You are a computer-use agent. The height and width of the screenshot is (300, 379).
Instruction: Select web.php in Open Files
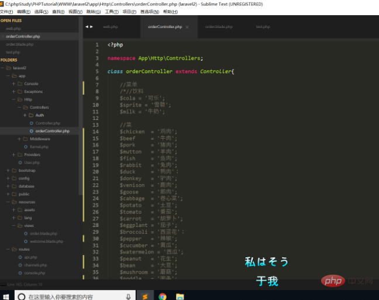(13, 29)
